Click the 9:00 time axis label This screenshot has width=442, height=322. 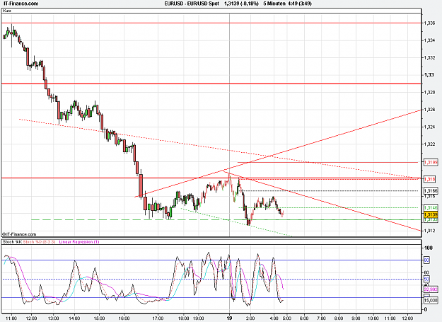tap(356, 318)
